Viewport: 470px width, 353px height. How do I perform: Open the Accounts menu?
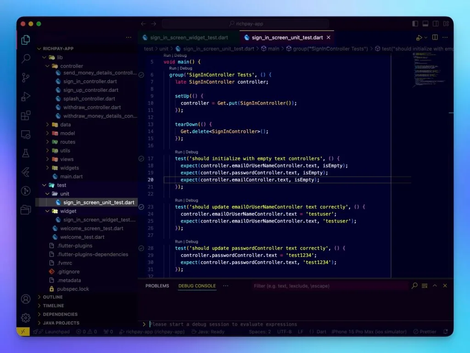click(26, 299)
